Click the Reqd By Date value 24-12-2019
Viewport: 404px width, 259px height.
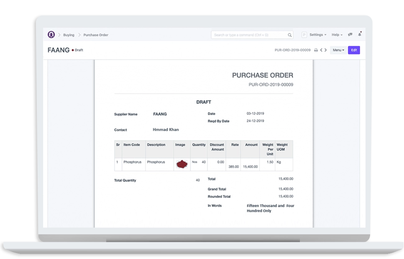click(256, 121)
